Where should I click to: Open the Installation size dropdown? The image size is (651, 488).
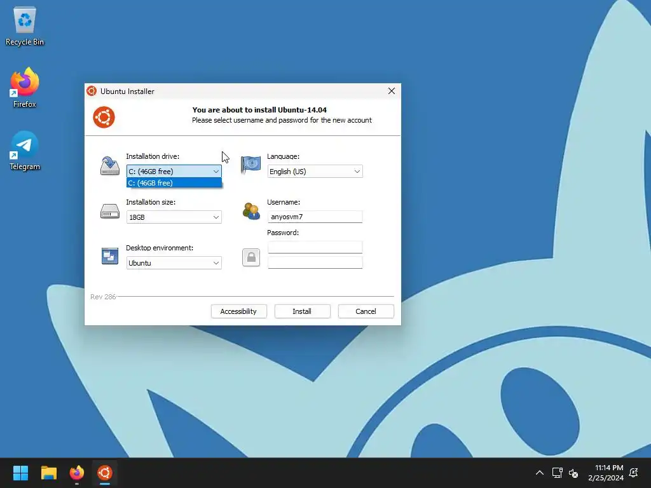point(174,217)
